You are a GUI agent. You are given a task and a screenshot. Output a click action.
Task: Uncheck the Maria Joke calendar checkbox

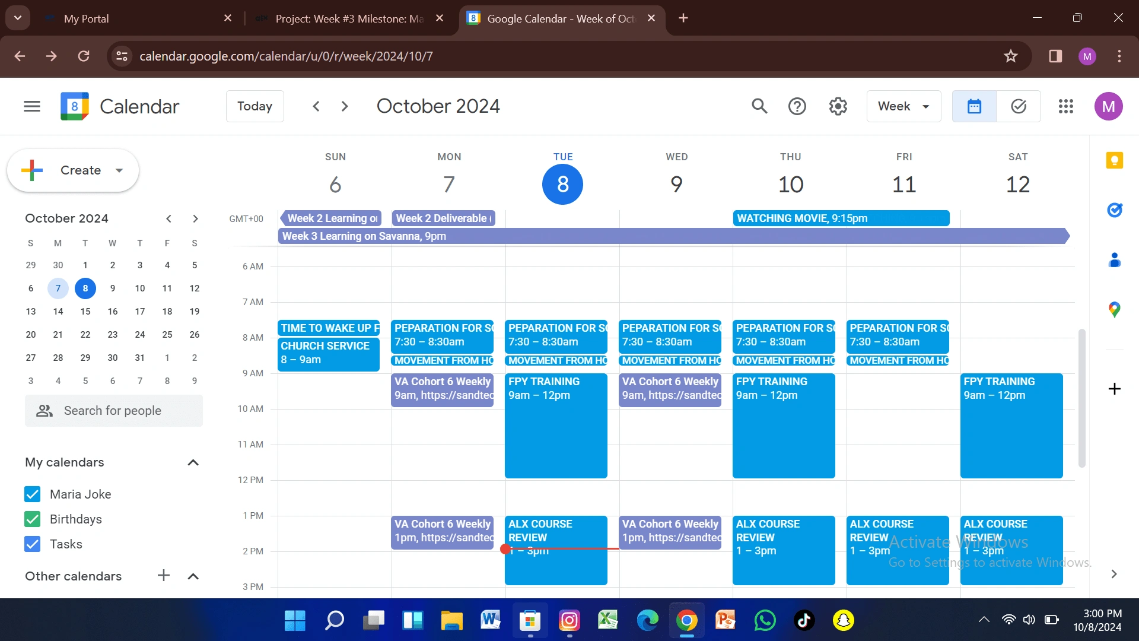[33, 494]
